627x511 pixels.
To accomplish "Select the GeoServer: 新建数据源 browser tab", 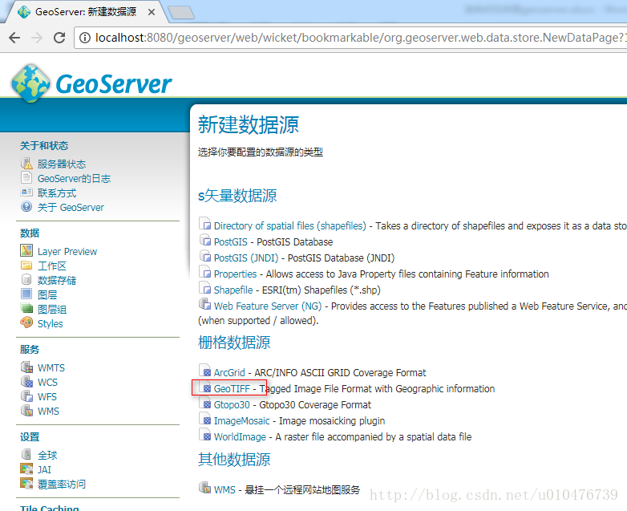I will pos(85,12).
